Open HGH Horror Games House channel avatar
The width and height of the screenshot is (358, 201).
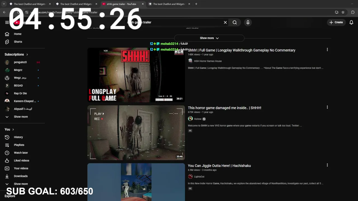[190, 61]
